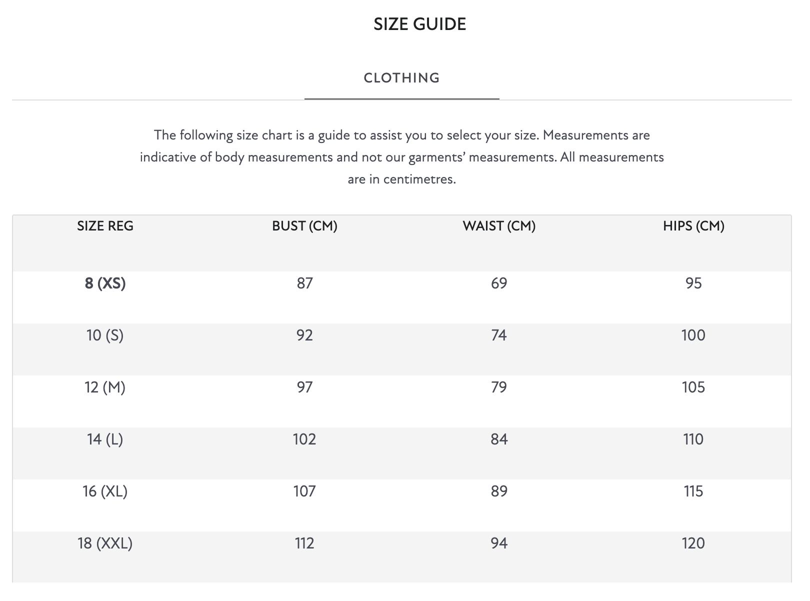Select the 8 (XS) size row label
The height and width of the screenshot is (601, 810).
click(x=105, y=283)
